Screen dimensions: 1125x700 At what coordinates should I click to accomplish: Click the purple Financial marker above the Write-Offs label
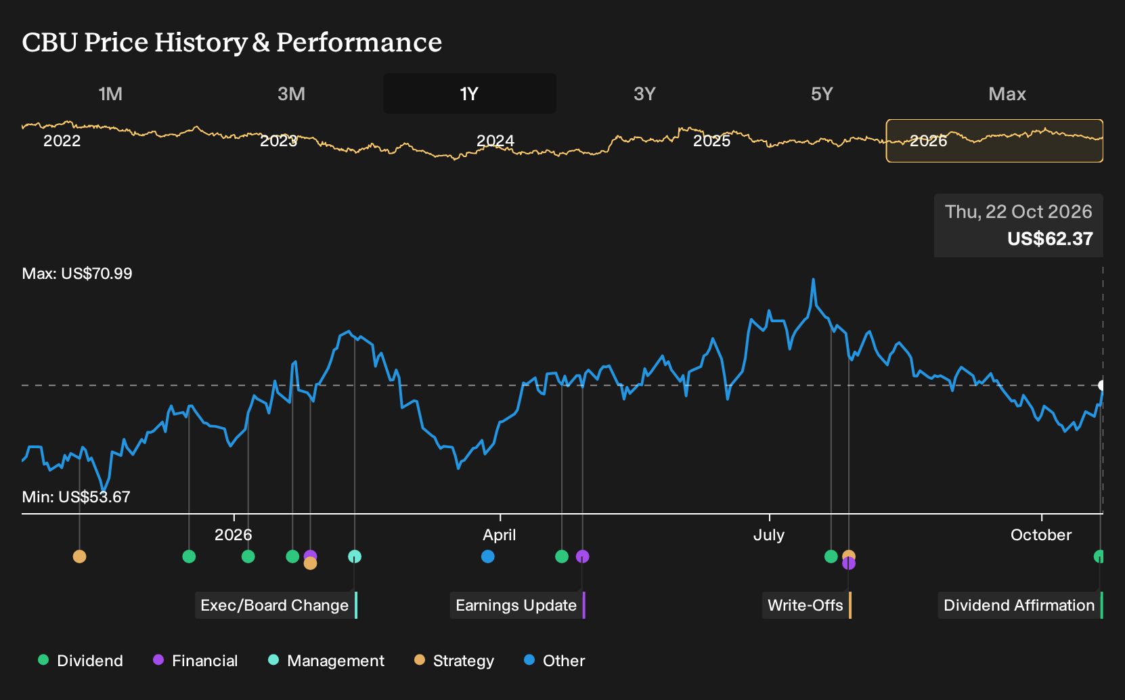click(849, 564)
